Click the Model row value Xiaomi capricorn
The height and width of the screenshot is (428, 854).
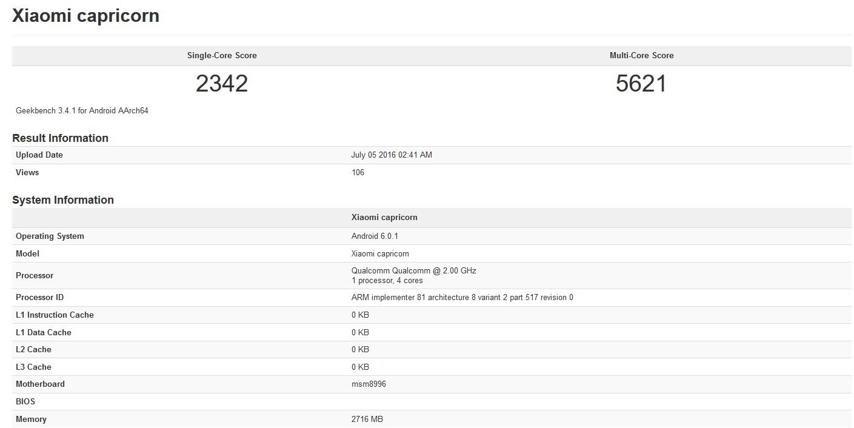pyautogui.click(x=380, y=254)
